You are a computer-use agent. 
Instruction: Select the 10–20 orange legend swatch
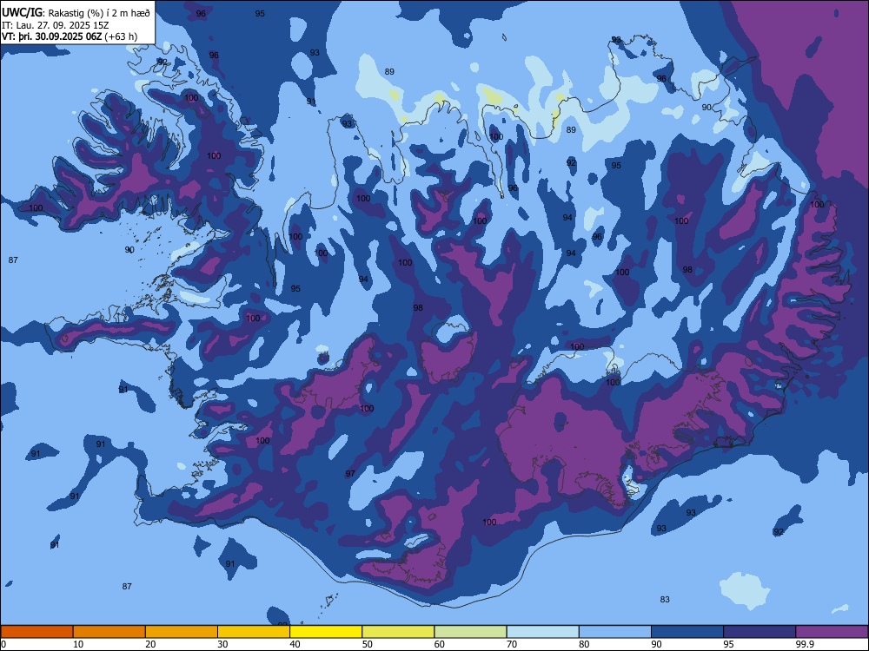109,632
